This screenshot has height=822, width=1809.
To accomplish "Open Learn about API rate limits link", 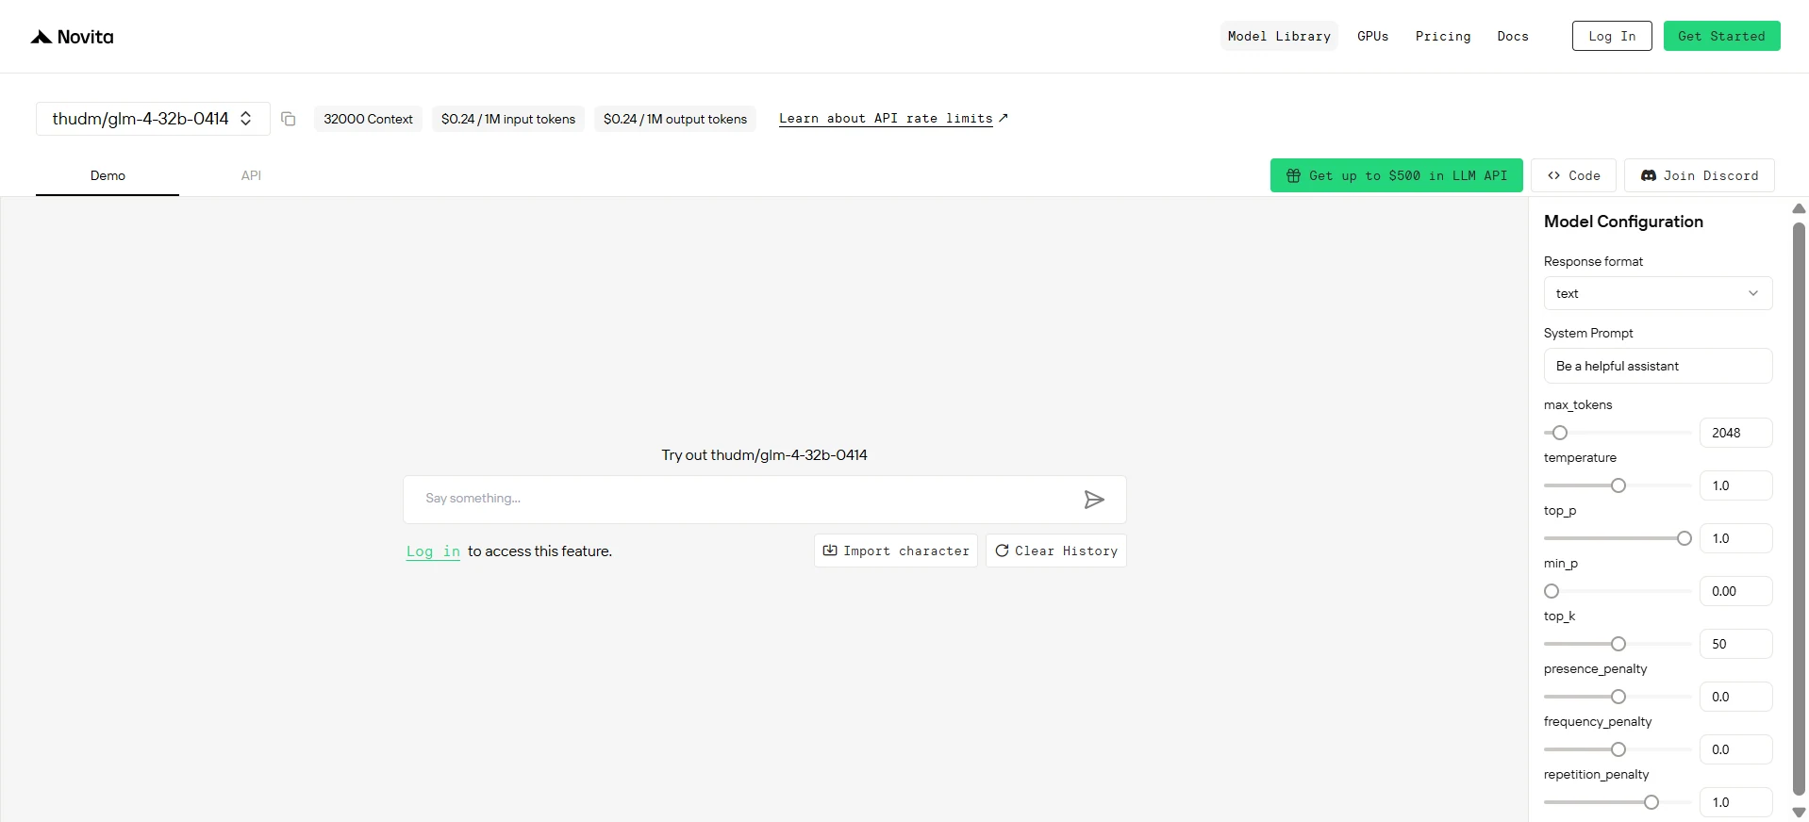I will (893, 119).
